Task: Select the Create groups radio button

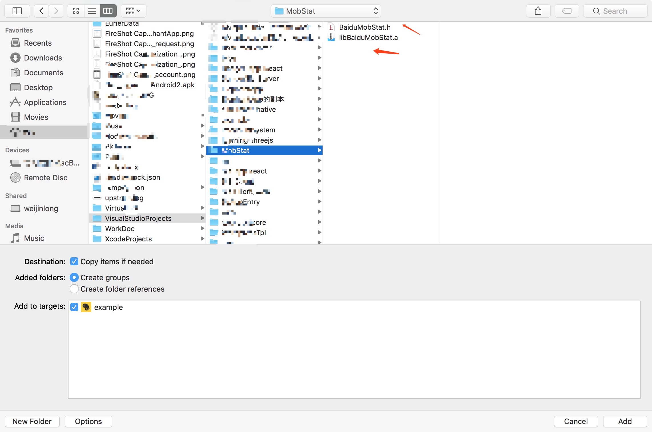Action: [x=74, y=277]
